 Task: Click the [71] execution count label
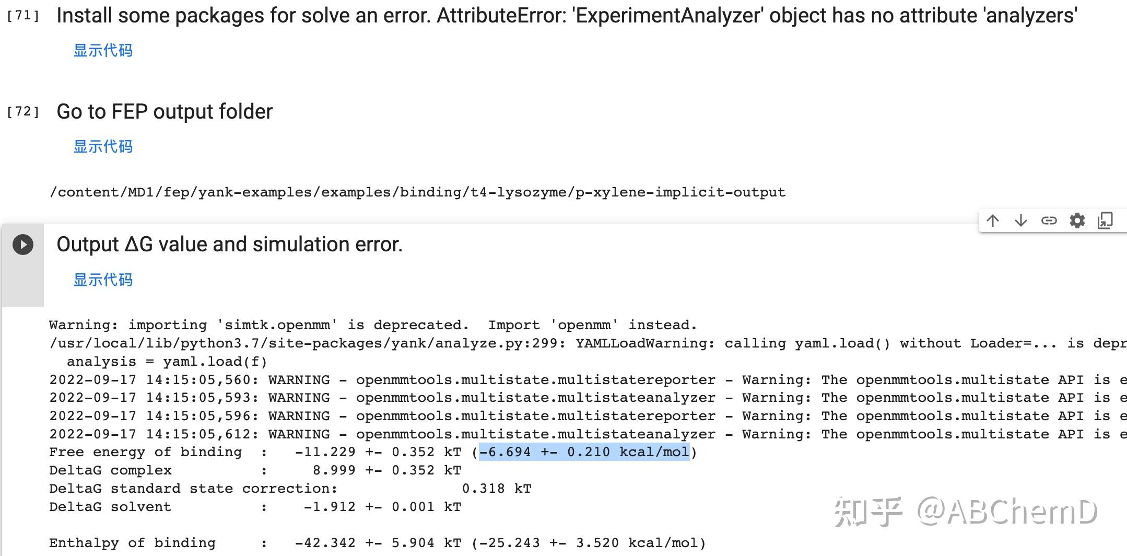point(23,16)
